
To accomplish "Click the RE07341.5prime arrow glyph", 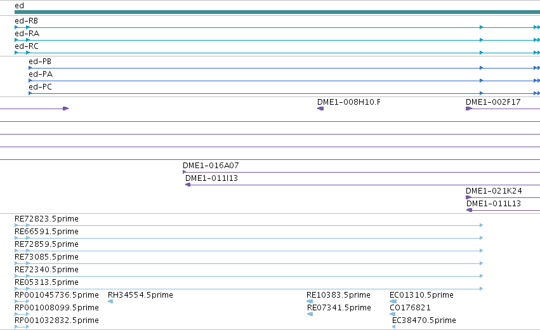I will coord(310,314).
